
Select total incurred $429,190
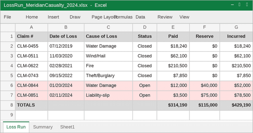[236, 105]
